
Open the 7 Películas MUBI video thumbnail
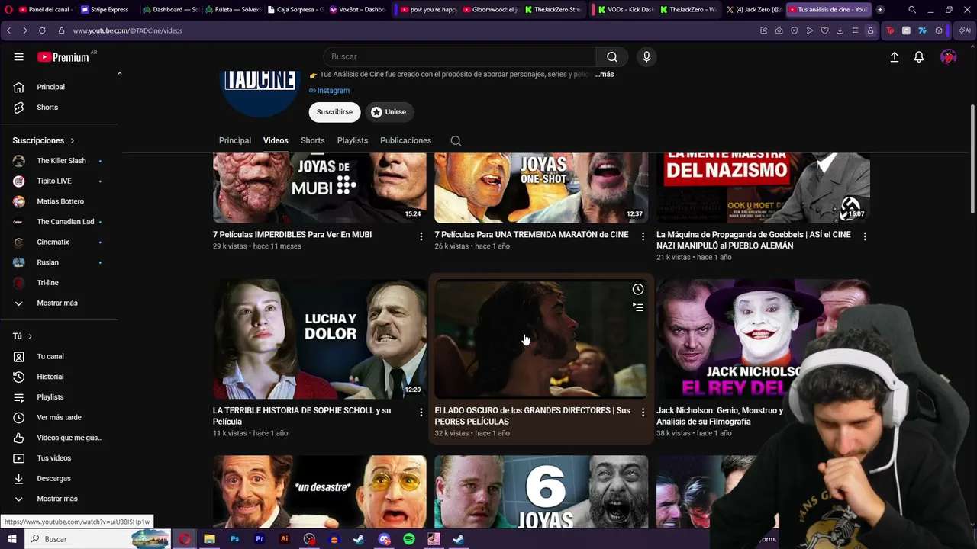pos(320,188)
